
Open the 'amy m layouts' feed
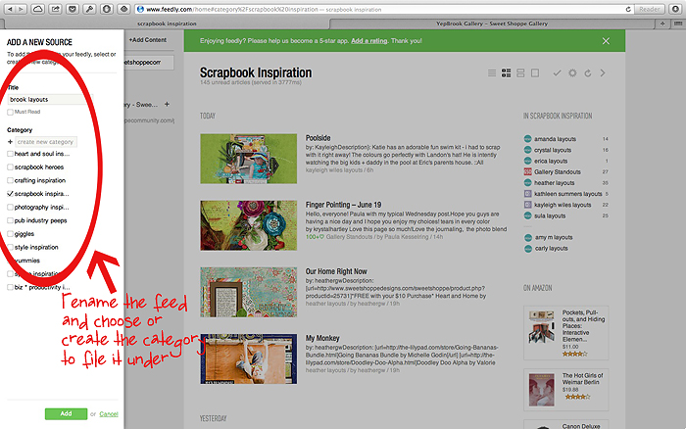coord(554,237)
